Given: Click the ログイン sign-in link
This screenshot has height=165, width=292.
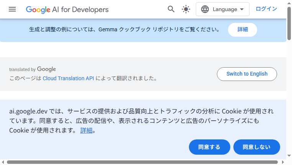Looking at the screenshot, I should pos(266,9).
